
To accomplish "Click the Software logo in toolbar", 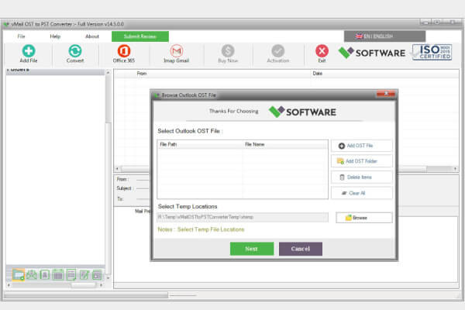I will click(372, 53).
